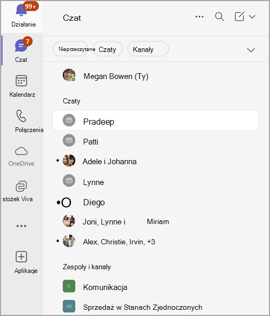
Task: Open Megan Bowen (Ty) chat
Action: (x=155, y=76)
